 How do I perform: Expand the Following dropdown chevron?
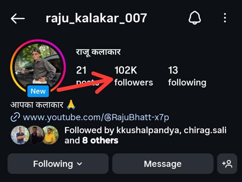tap(79, 164)
